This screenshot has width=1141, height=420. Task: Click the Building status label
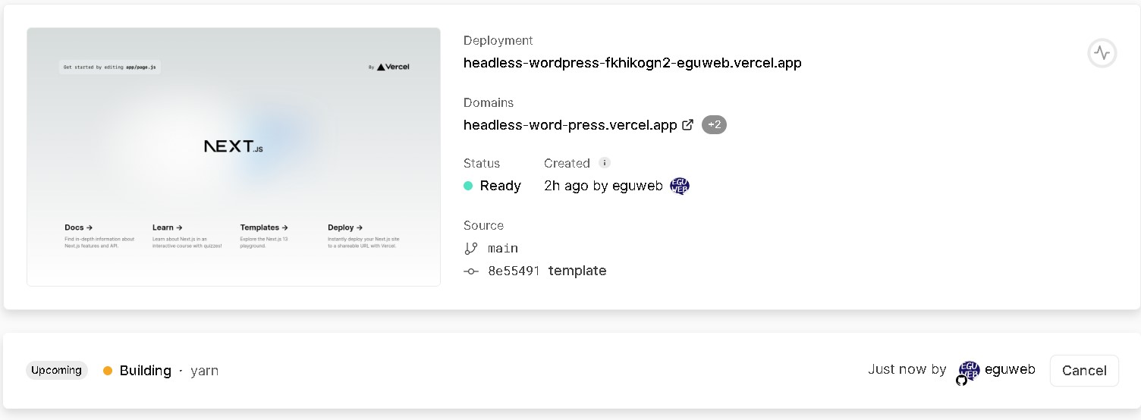pos(145,371)
